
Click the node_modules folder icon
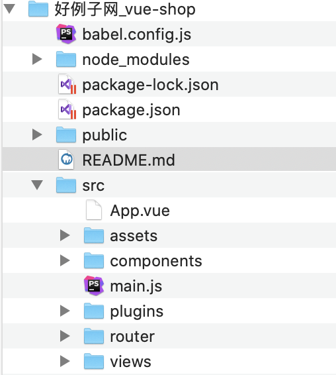pyautogui.click(x=66, y=59)
